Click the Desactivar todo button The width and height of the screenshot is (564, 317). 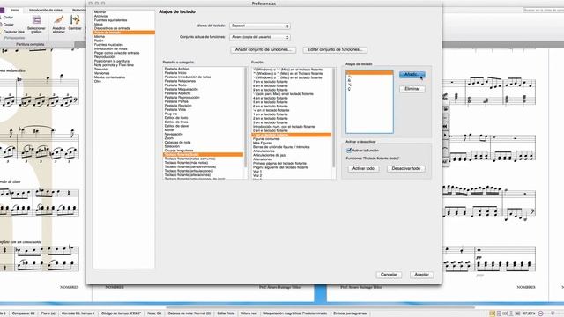tap(405, 168)
